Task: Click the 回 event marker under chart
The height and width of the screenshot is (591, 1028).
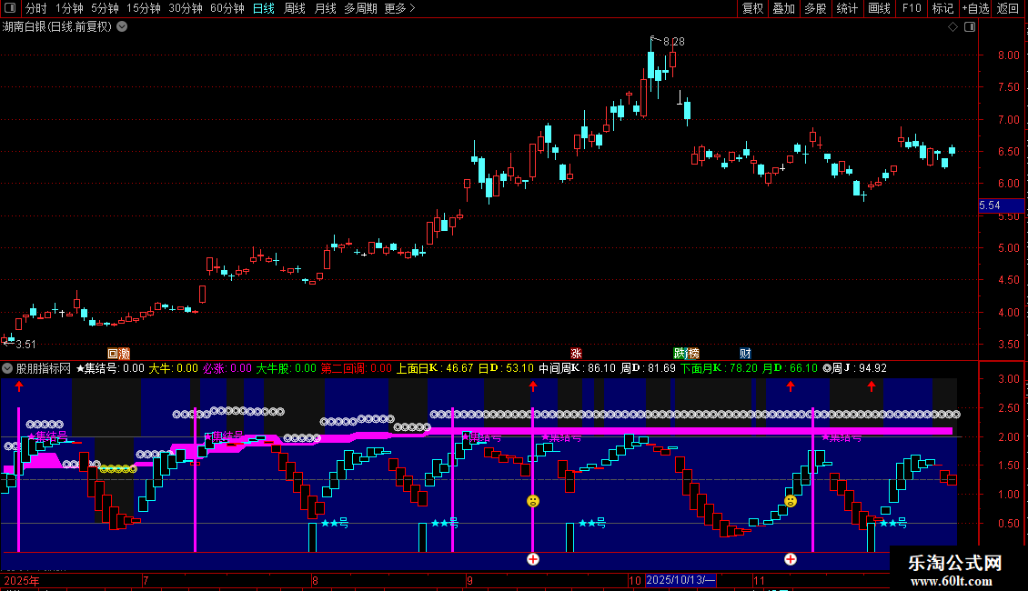Action: coord(113,354)
